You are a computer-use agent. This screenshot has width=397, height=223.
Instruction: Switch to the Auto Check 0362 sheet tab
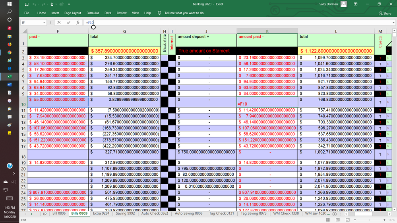[x=155, y=213]
